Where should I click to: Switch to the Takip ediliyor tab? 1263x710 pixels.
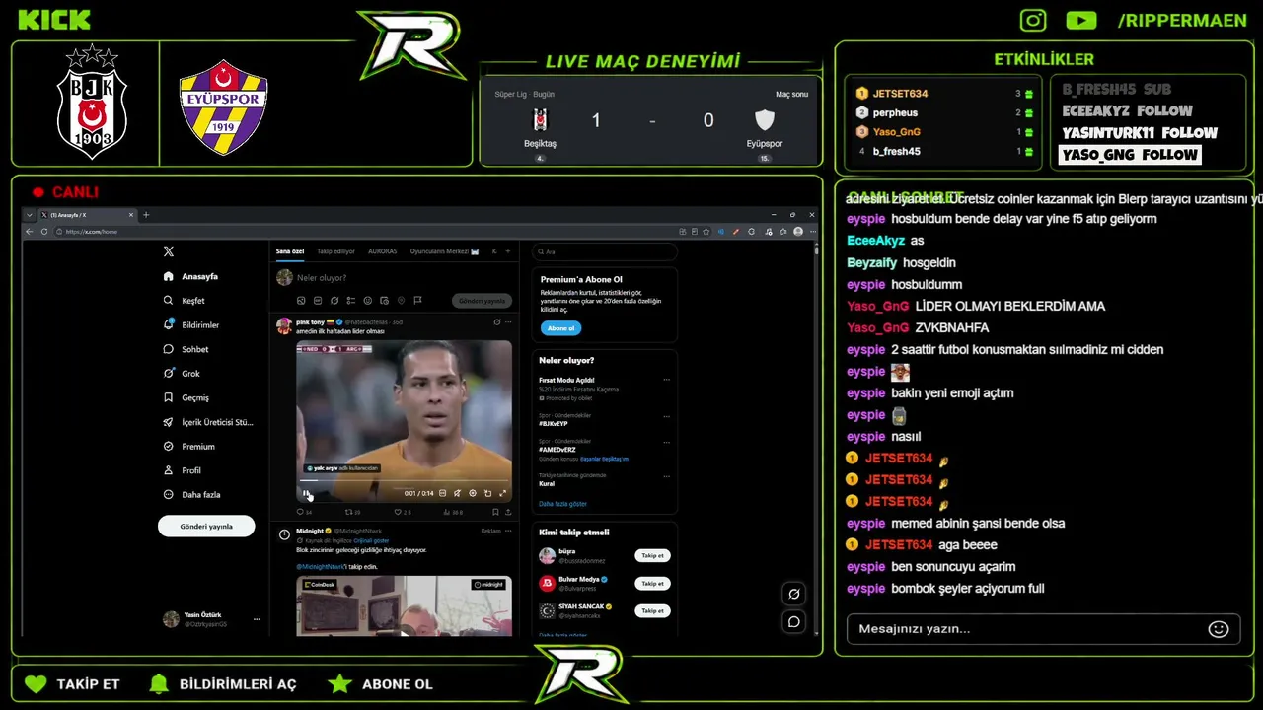(335, 251)
